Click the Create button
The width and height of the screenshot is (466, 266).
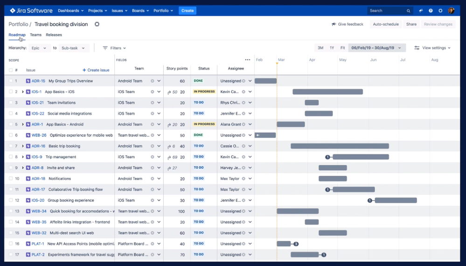[x=188, y=11]
